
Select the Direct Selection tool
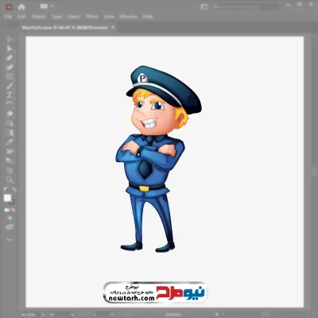point(10,48)
